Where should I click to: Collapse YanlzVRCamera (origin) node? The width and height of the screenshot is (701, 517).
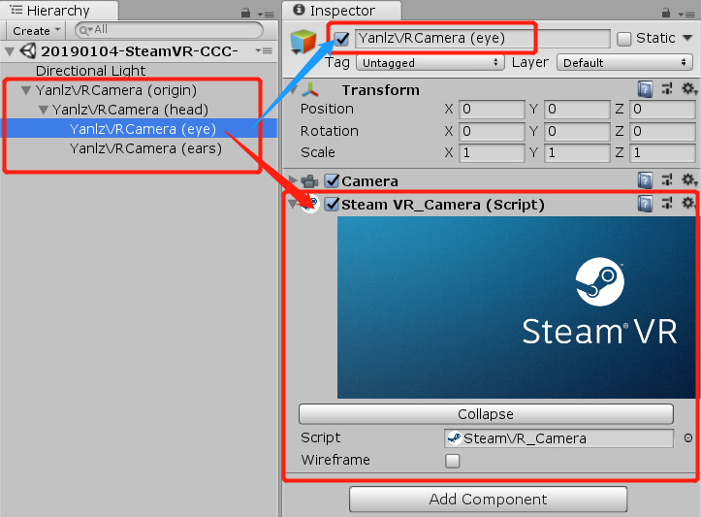click(26, 90)
